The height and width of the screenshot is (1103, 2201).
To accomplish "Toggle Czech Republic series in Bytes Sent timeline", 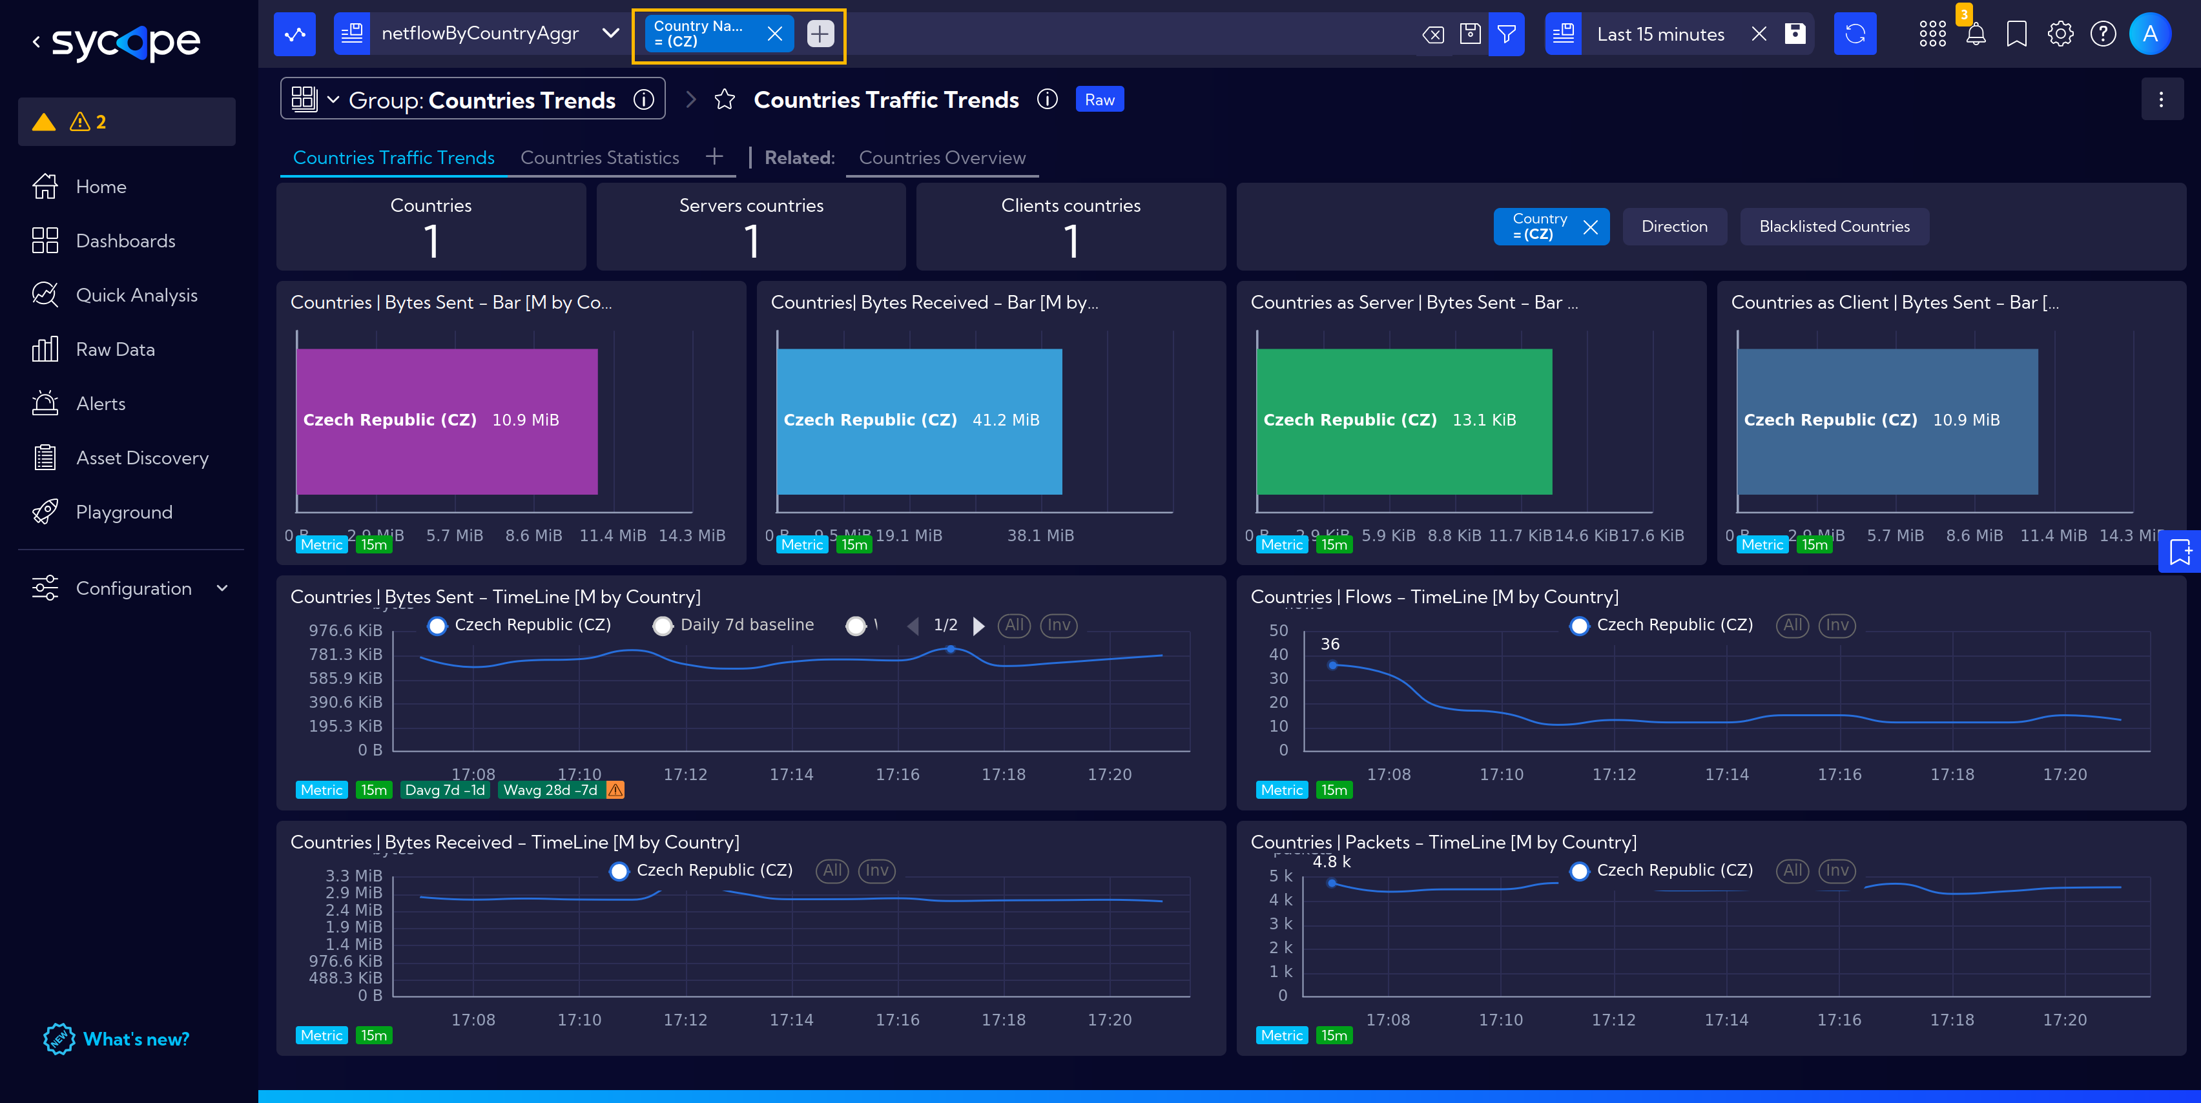I will (x=519, y=625).
